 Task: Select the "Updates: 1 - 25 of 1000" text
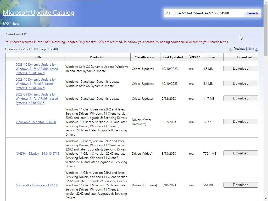click(x=21, y=49)
